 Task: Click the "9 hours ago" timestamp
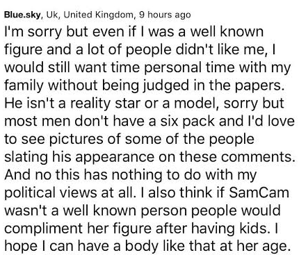(165, 15)
